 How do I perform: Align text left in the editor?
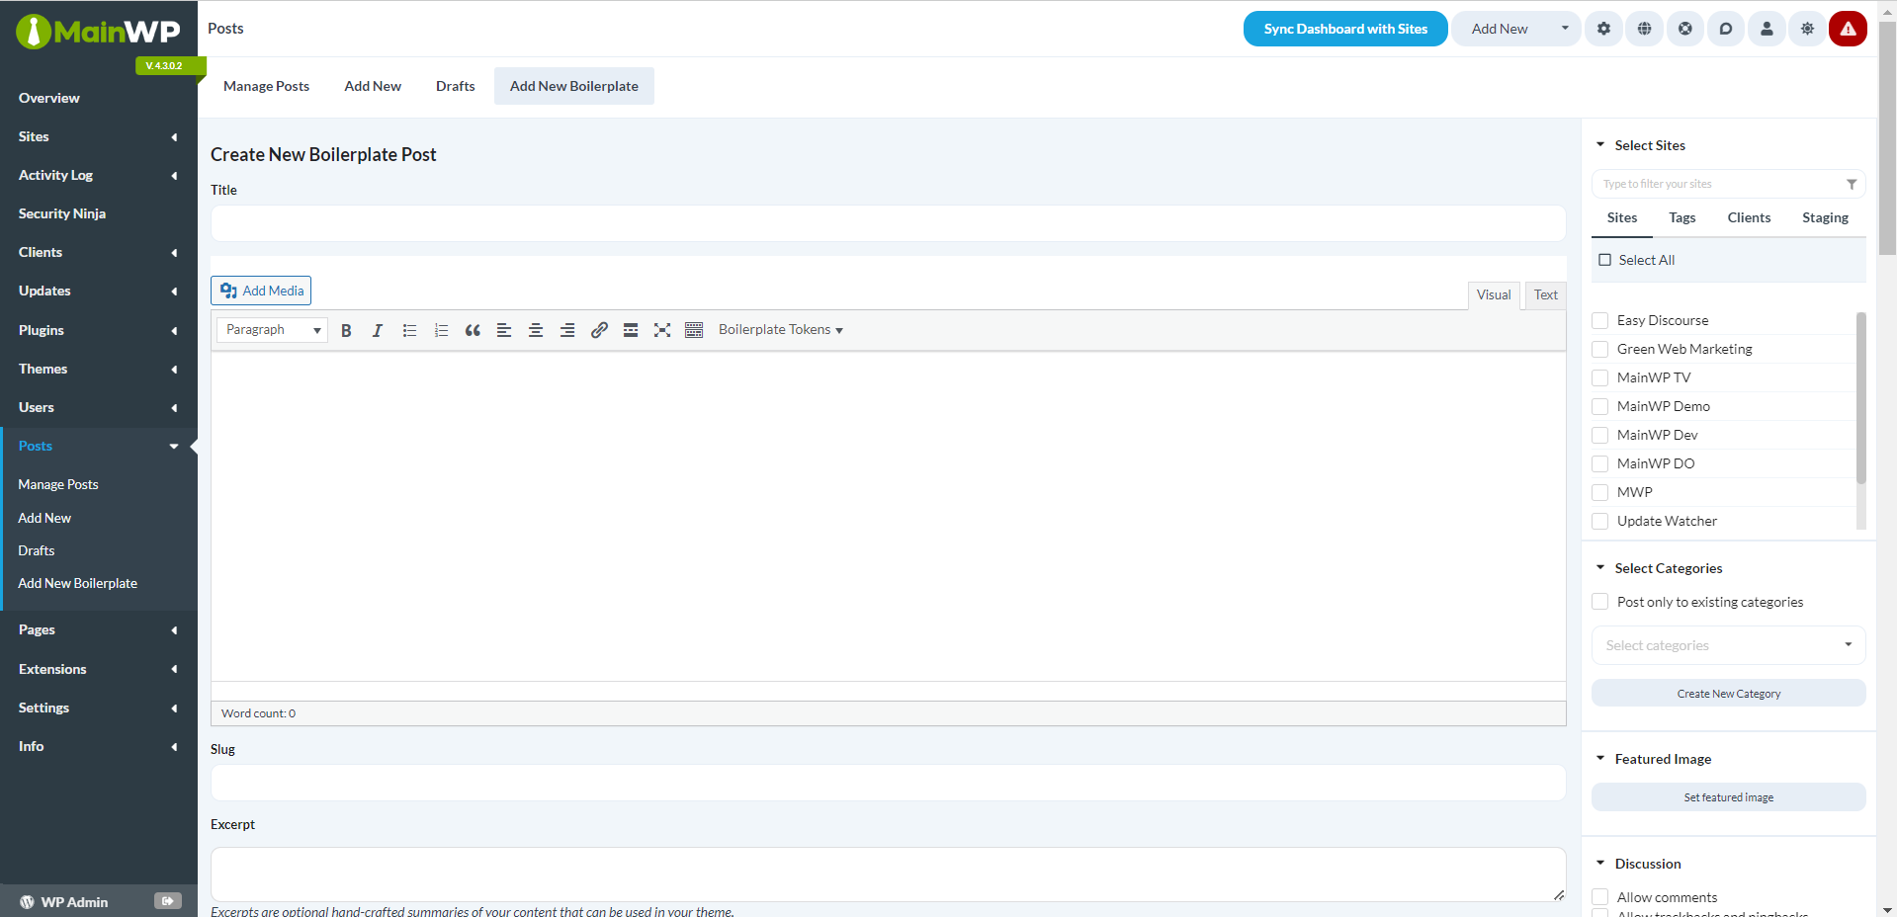(x=504, y=330)
